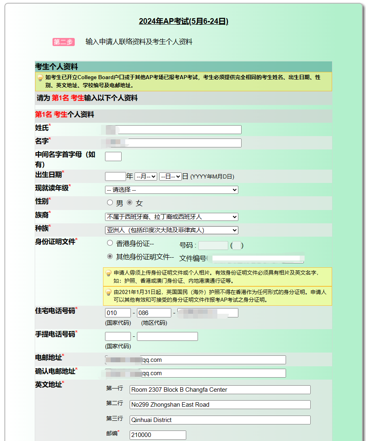Click the 电邮地址 email input field
Screen dimensions: 366x441
pyautogui.click(x=196, y=360)
